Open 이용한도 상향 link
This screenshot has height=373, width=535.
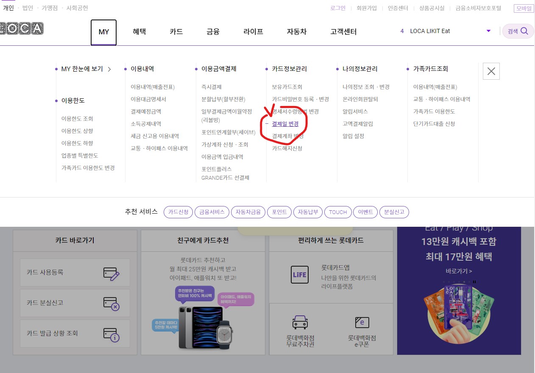coord(77,131)
